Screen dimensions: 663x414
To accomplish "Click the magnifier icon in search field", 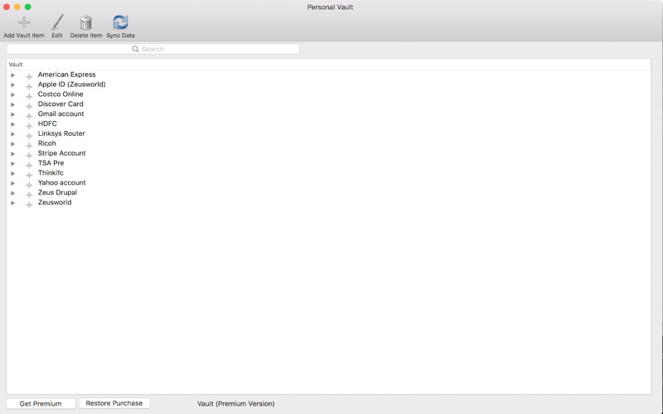I will point(135,49).
